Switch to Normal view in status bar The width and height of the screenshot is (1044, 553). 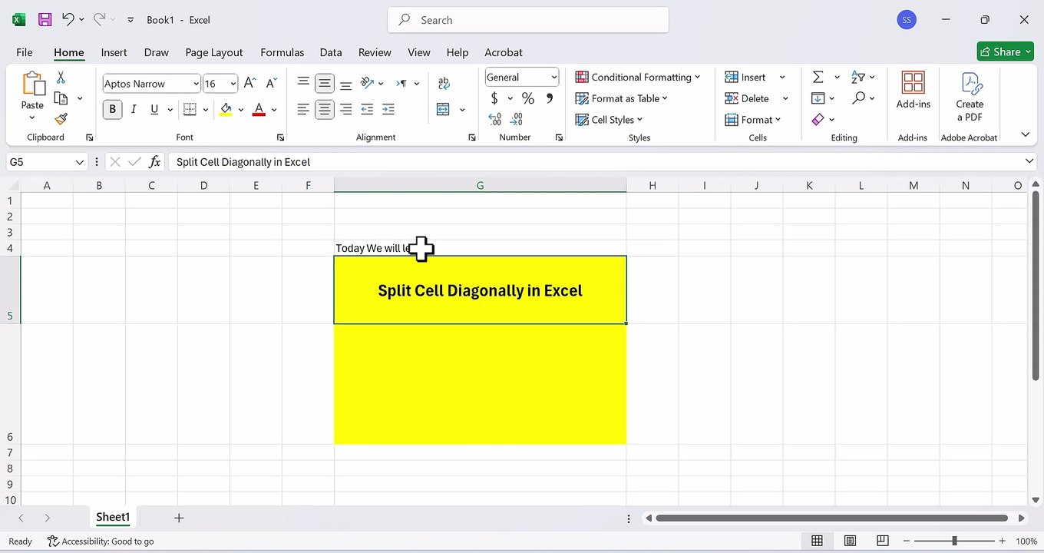tap(818, 541)
